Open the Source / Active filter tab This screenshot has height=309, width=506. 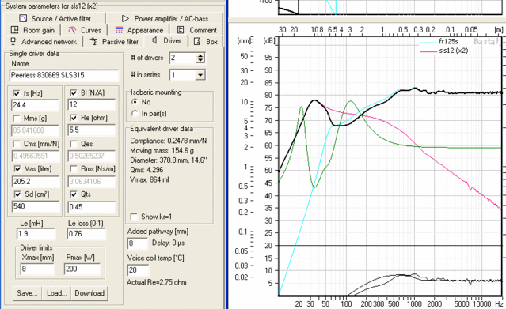point(55,18)
